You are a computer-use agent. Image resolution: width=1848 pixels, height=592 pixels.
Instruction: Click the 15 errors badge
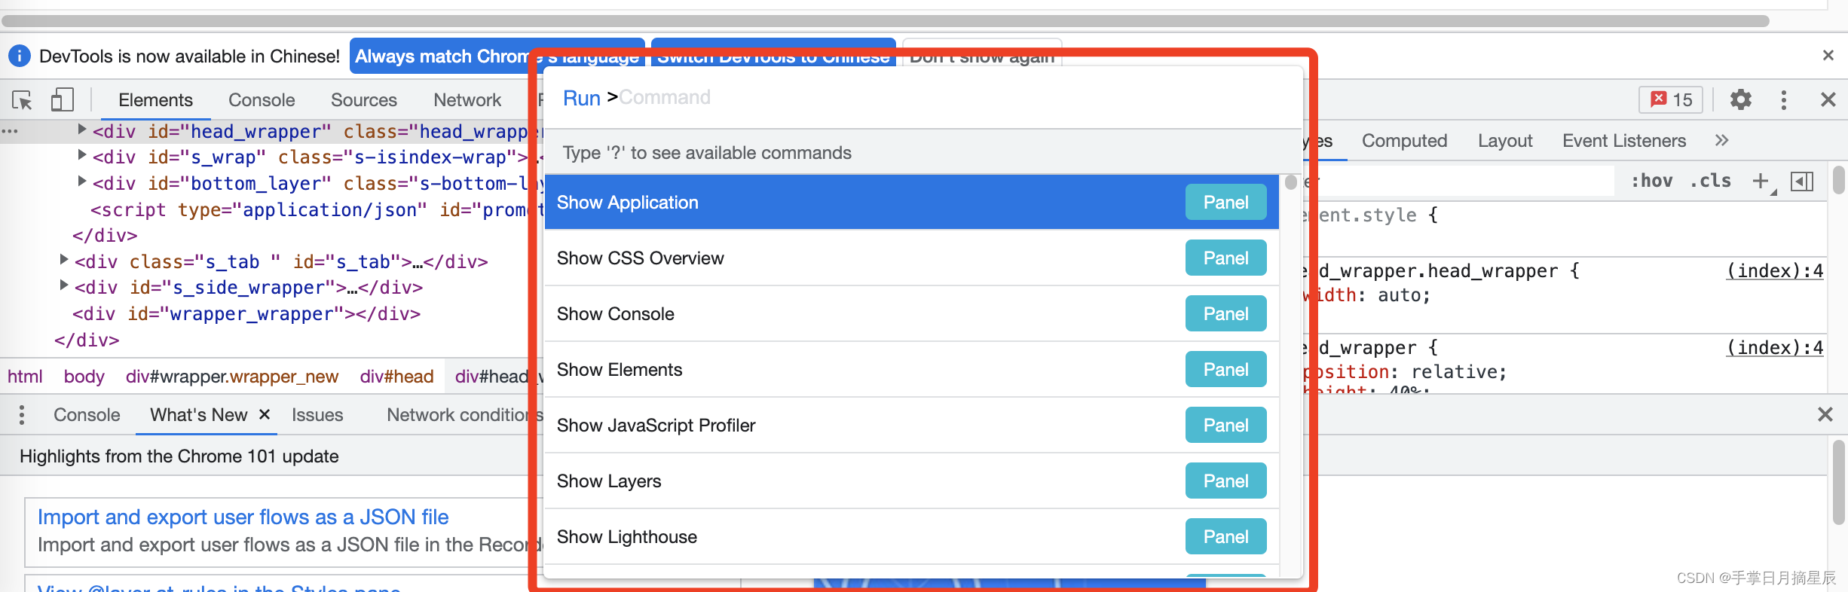coord(1671,99)
